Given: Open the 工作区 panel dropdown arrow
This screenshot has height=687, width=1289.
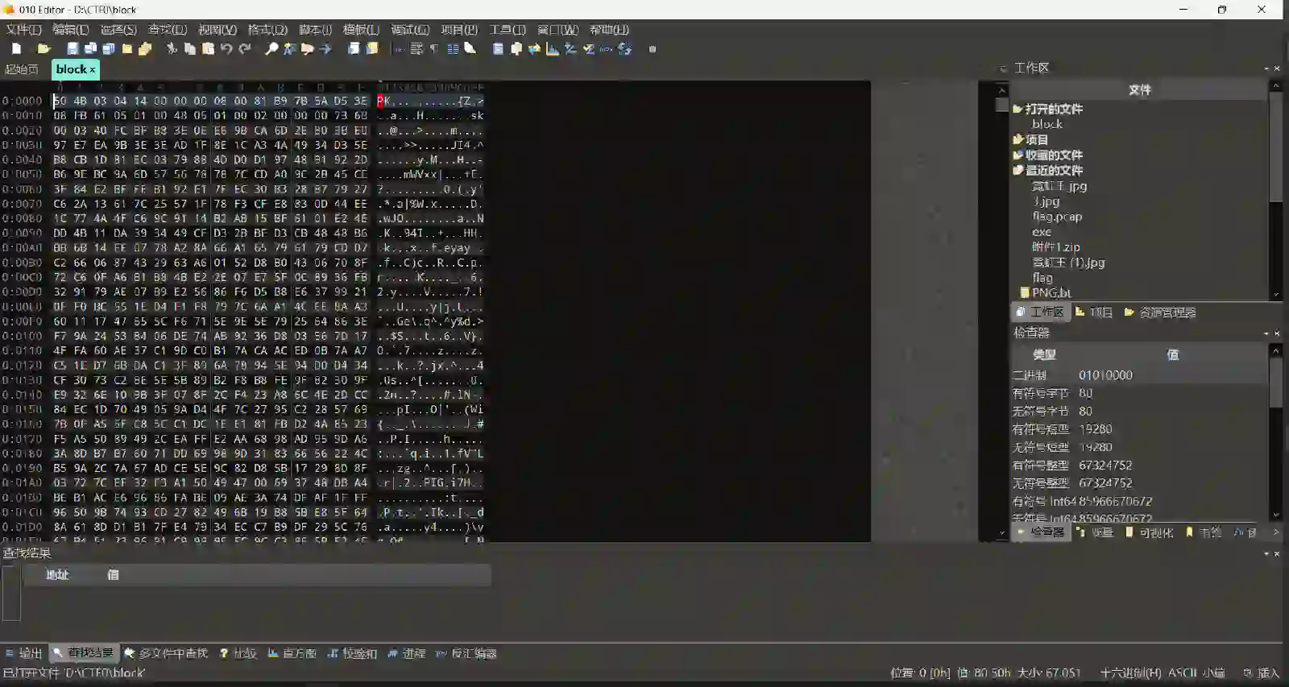Looking at the screenshot, I should tap(1266, 68).
